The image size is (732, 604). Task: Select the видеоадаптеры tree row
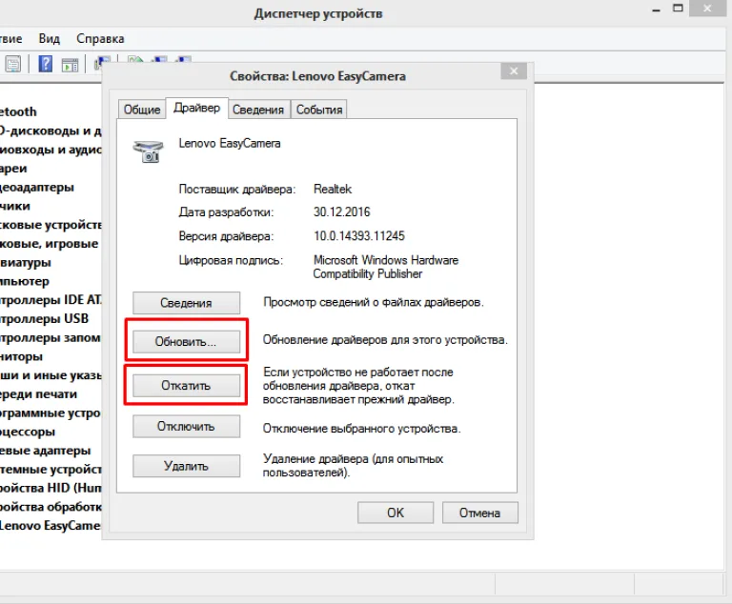point(37,187)
